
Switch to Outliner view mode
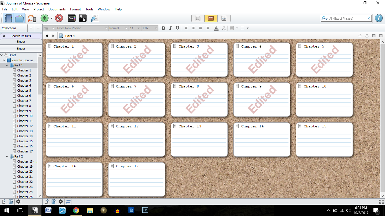point(224,18)
